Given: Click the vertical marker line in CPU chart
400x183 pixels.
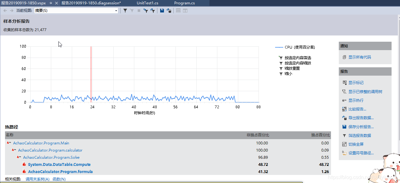Looking at the screenshot, I should click(x=91, y=74).
